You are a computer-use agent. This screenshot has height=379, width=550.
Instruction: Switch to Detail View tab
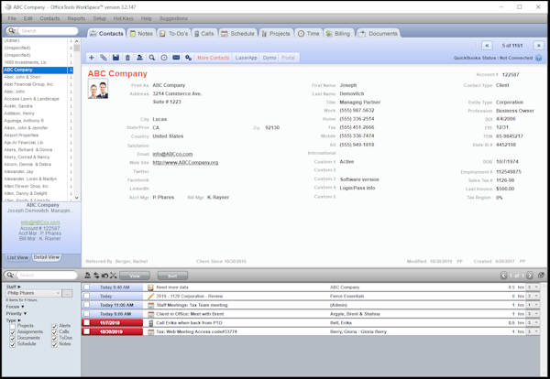[x=47, y=257]
